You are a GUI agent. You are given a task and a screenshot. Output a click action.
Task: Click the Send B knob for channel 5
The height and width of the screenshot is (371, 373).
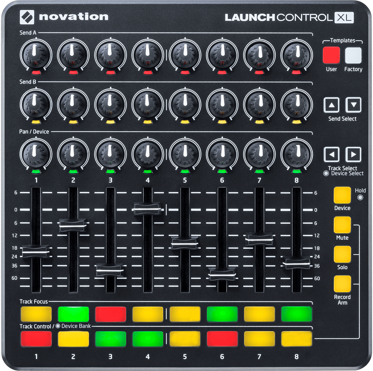tap(185, 104)
